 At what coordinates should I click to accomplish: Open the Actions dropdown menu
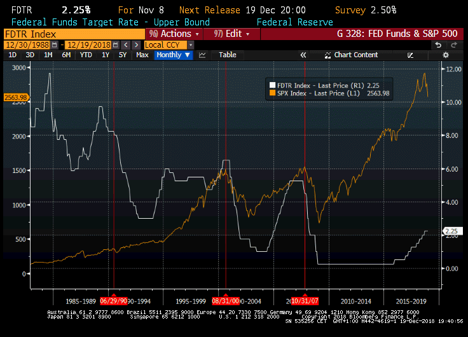pos(174,34)
